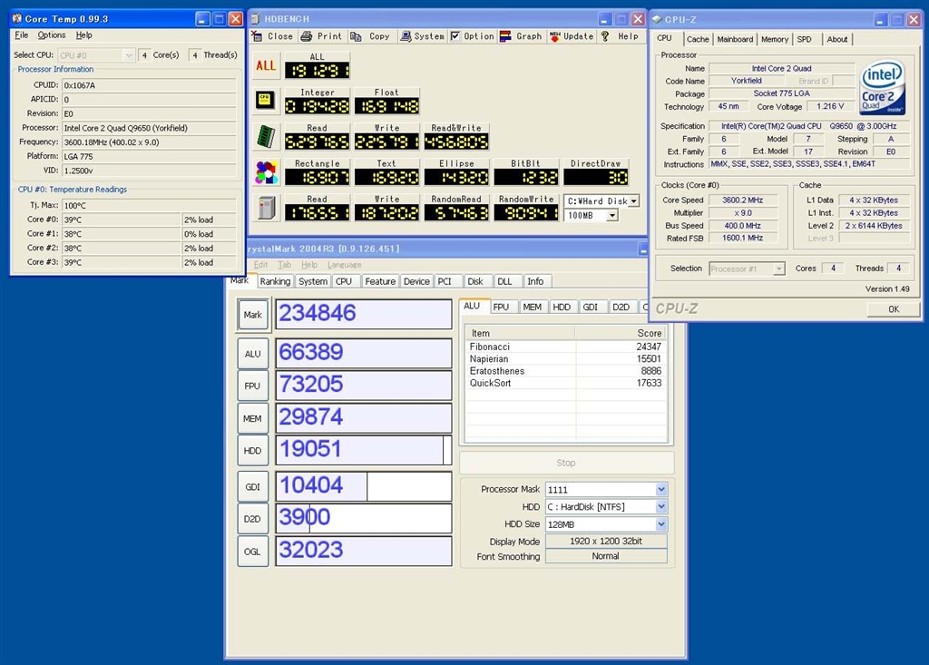Run the OGL benchmark in CrystalMark
The width and height of the screenshot is (929, 665).
(x=253, y=552)
